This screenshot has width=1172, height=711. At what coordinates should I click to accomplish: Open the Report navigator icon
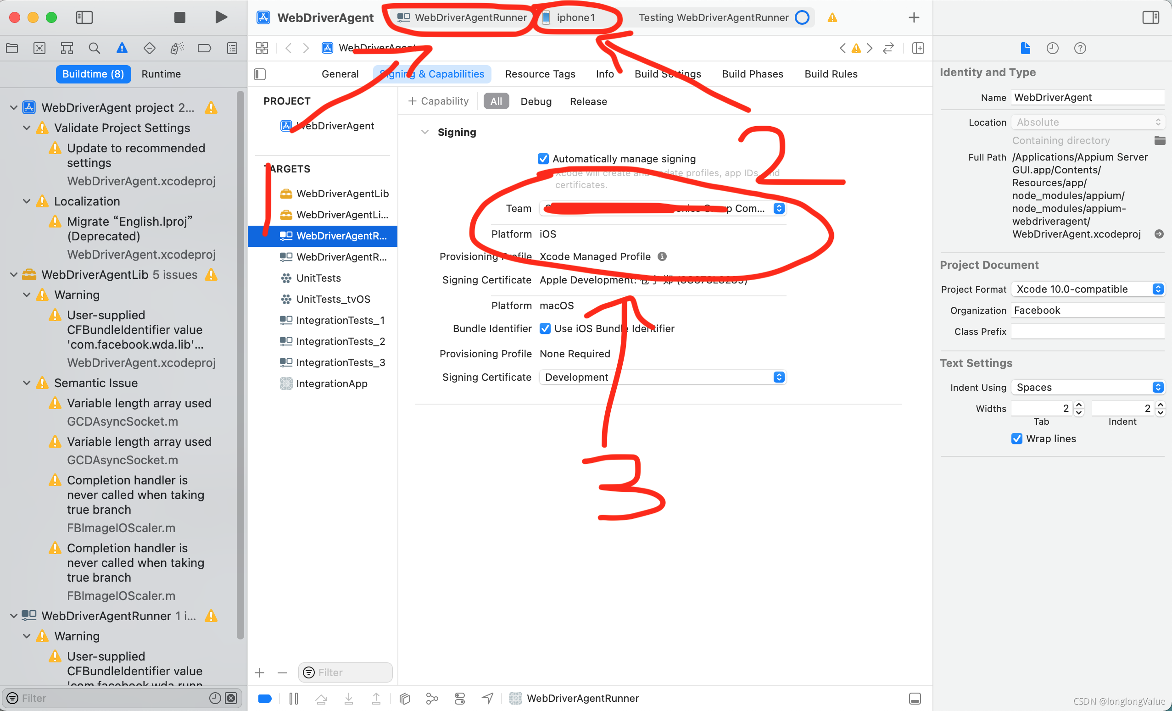click(232, 48)
